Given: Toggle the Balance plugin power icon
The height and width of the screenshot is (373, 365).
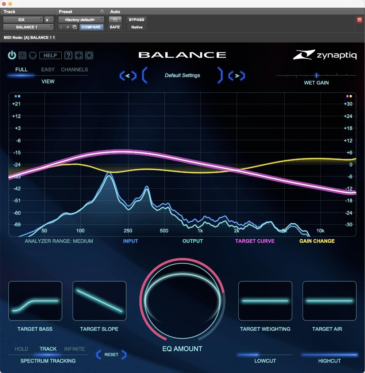Looking at the screenshot, I should (x=12, y=55).
